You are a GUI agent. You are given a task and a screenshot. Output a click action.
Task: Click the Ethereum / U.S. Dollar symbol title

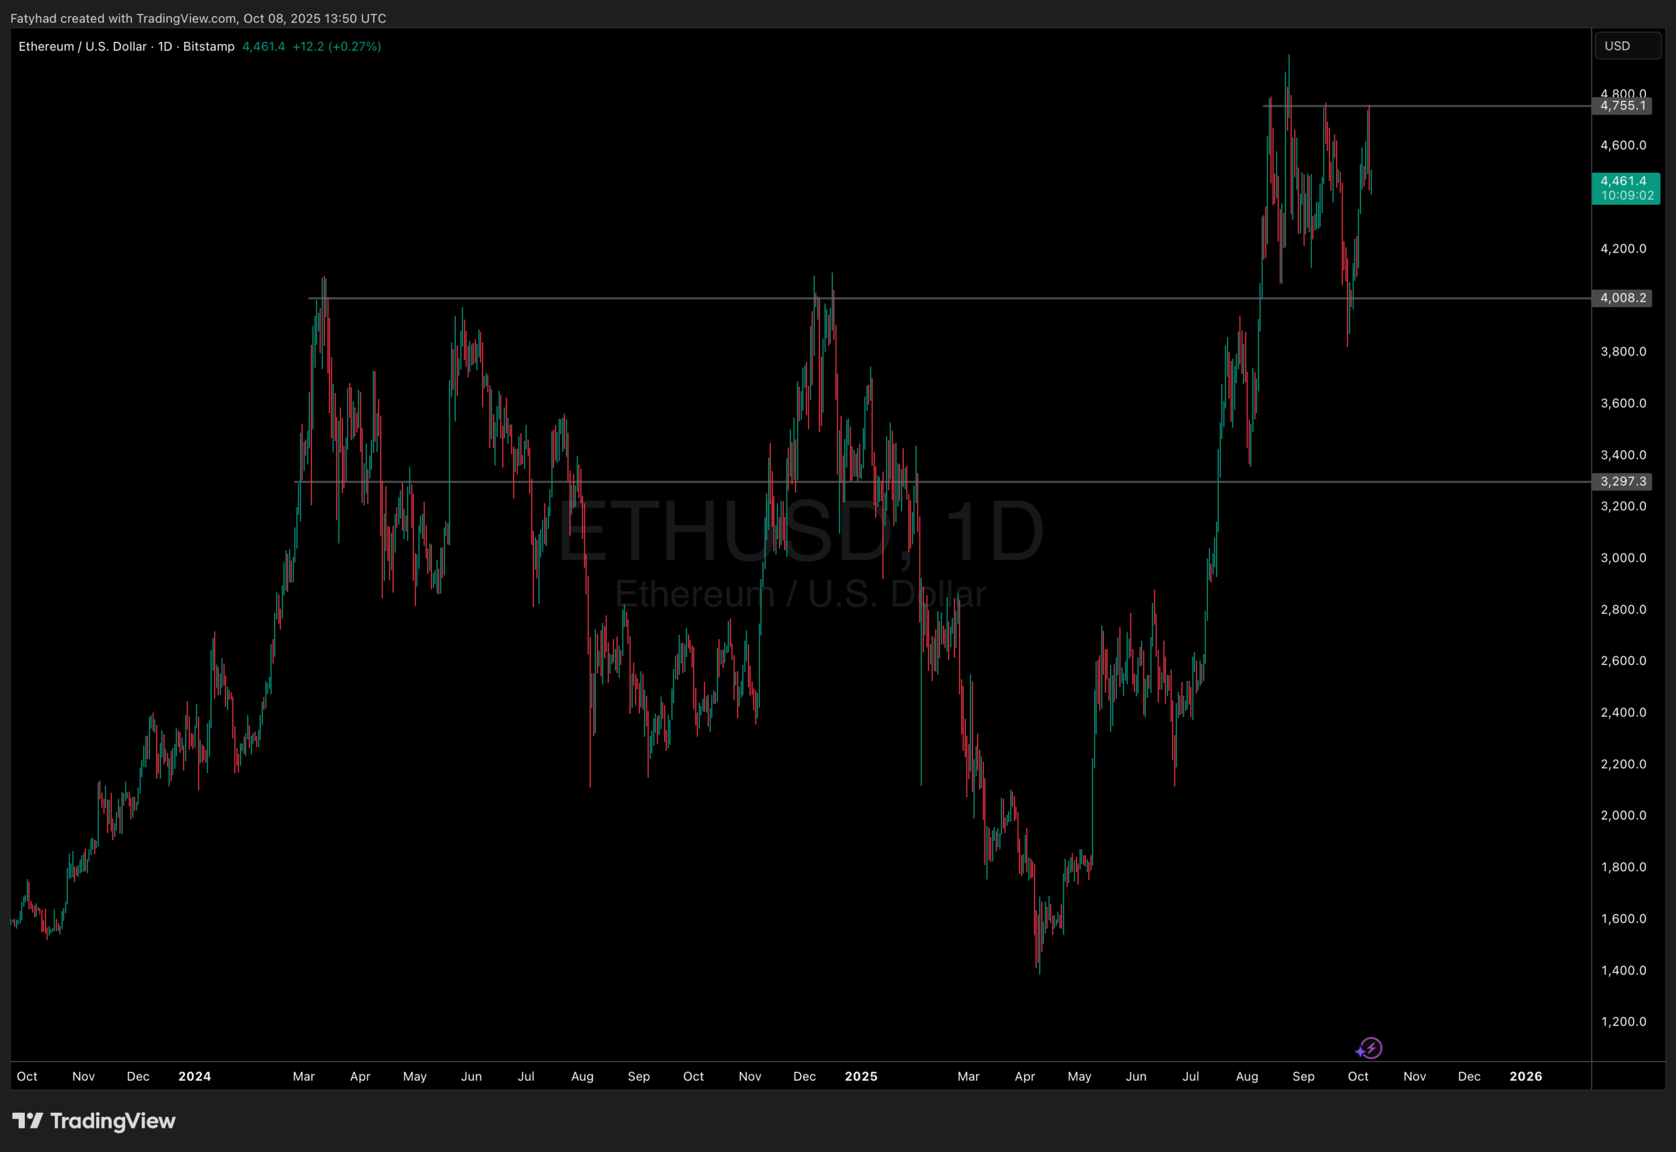82,46
